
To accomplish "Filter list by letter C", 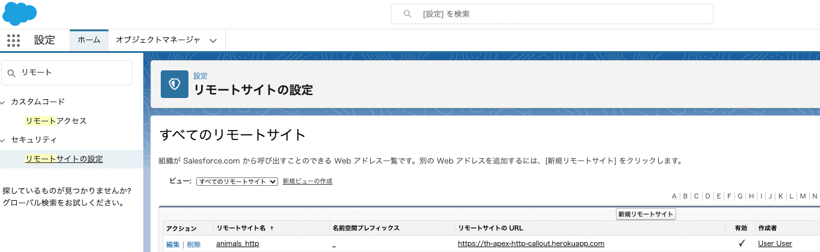I will coord(696,196).
